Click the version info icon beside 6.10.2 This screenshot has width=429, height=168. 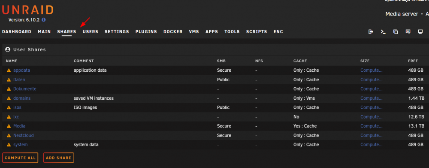point(43,20)
